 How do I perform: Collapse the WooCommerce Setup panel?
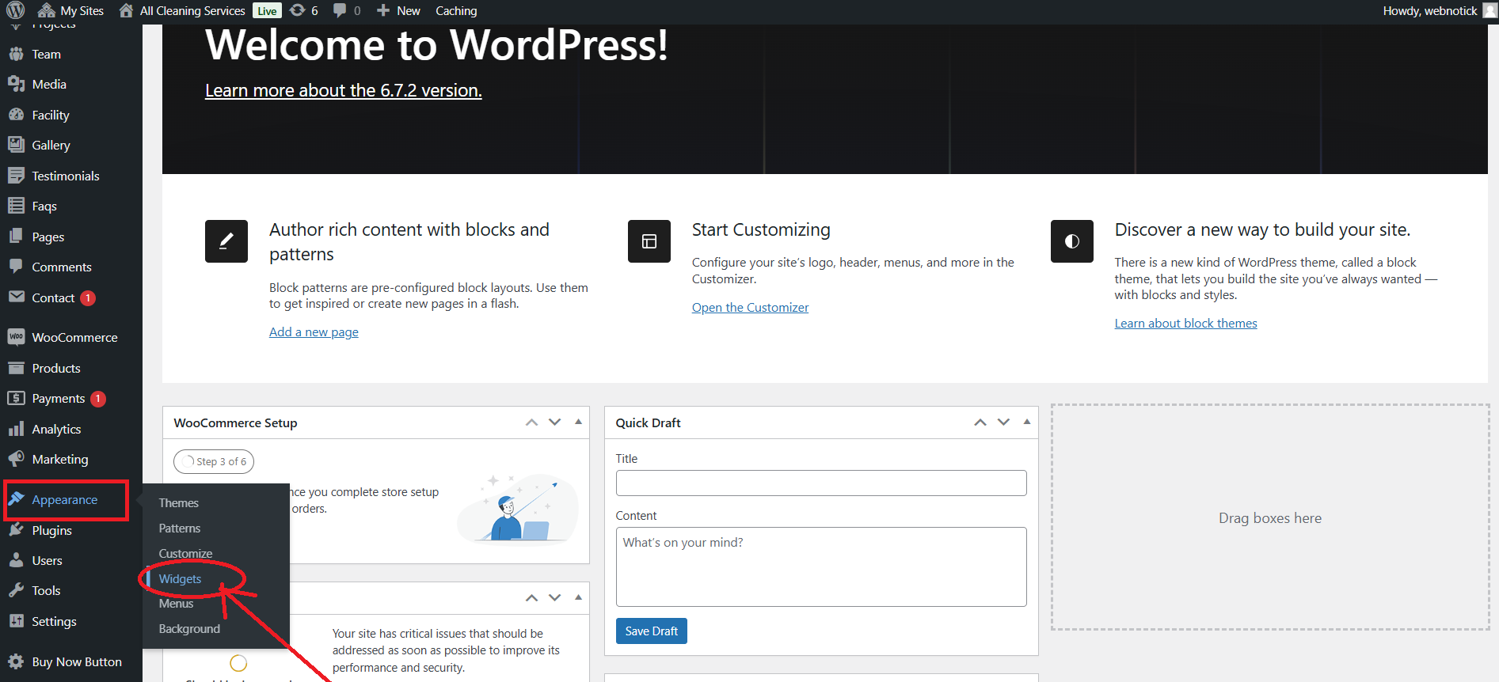pos(578,422)
